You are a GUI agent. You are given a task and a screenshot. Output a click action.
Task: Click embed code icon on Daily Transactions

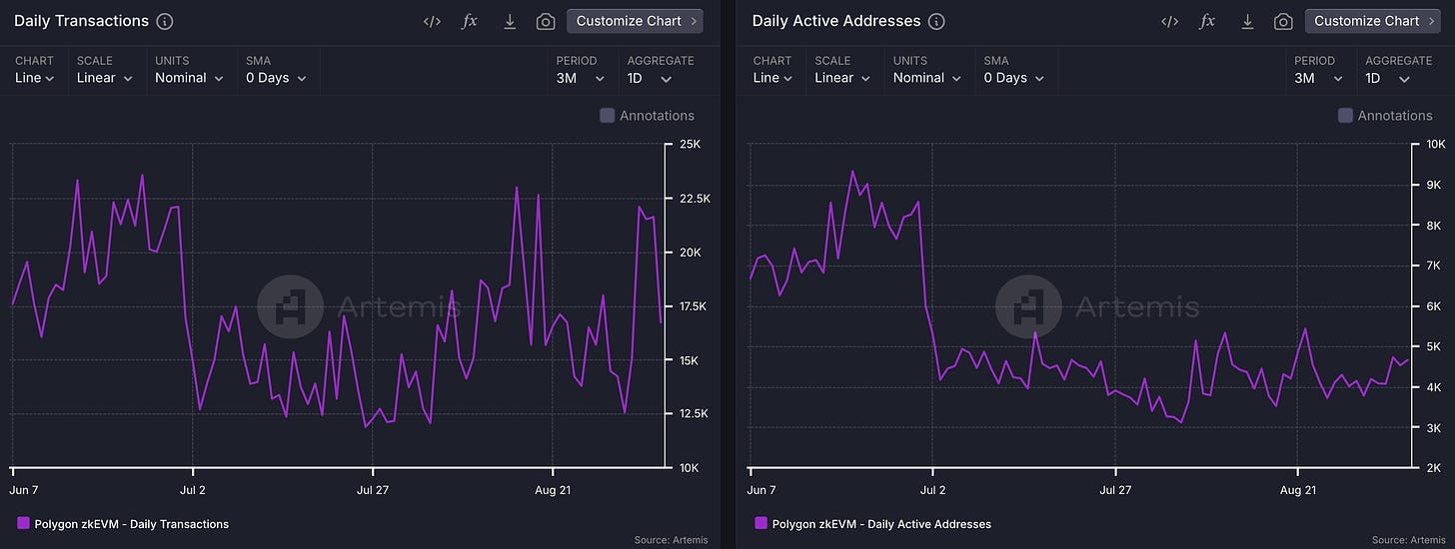(432, 21)
